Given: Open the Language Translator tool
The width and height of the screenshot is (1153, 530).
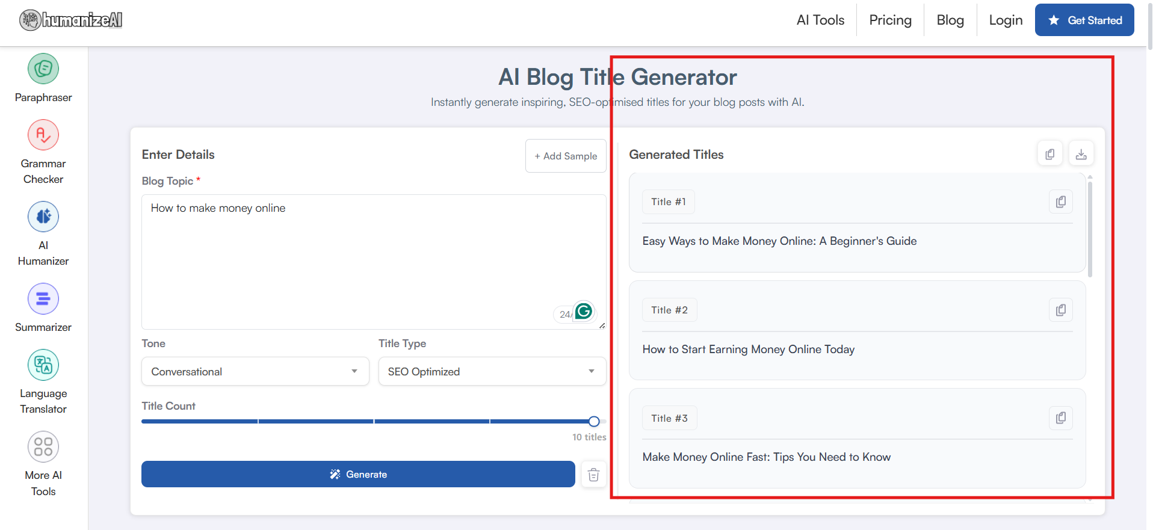Looking at the screenshot, I should 43,365.
